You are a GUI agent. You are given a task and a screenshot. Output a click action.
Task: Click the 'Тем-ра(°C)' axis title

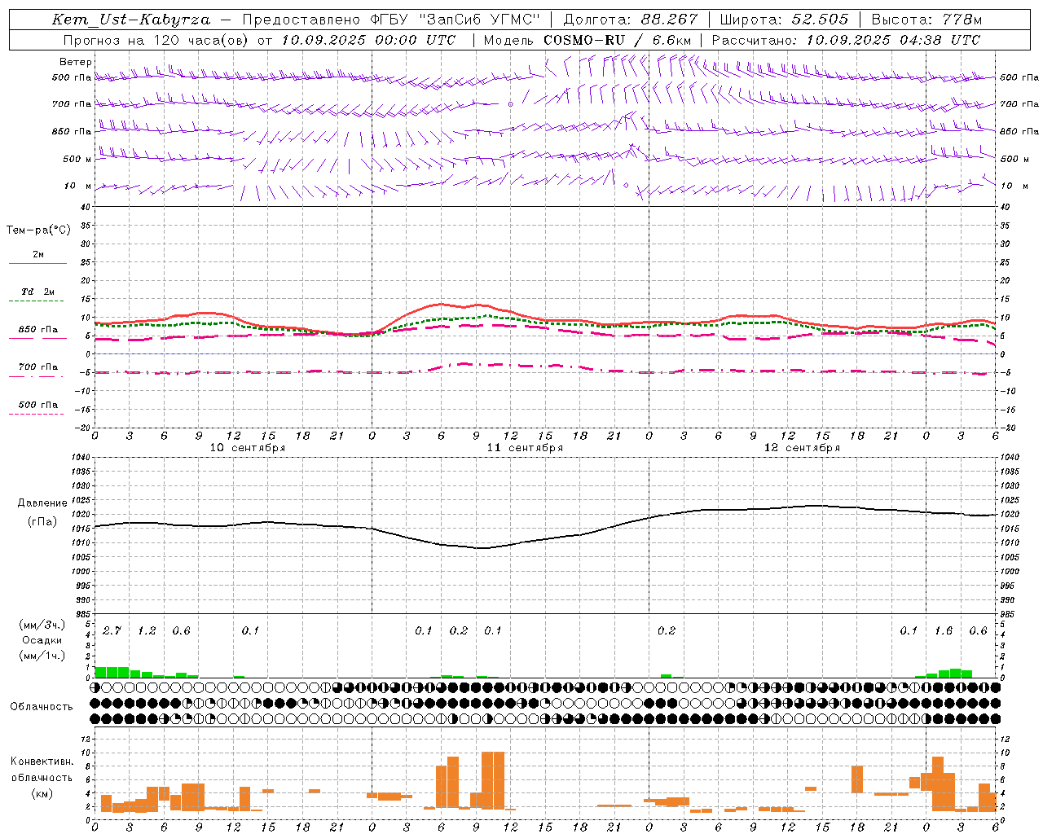(x=38, y=230)
